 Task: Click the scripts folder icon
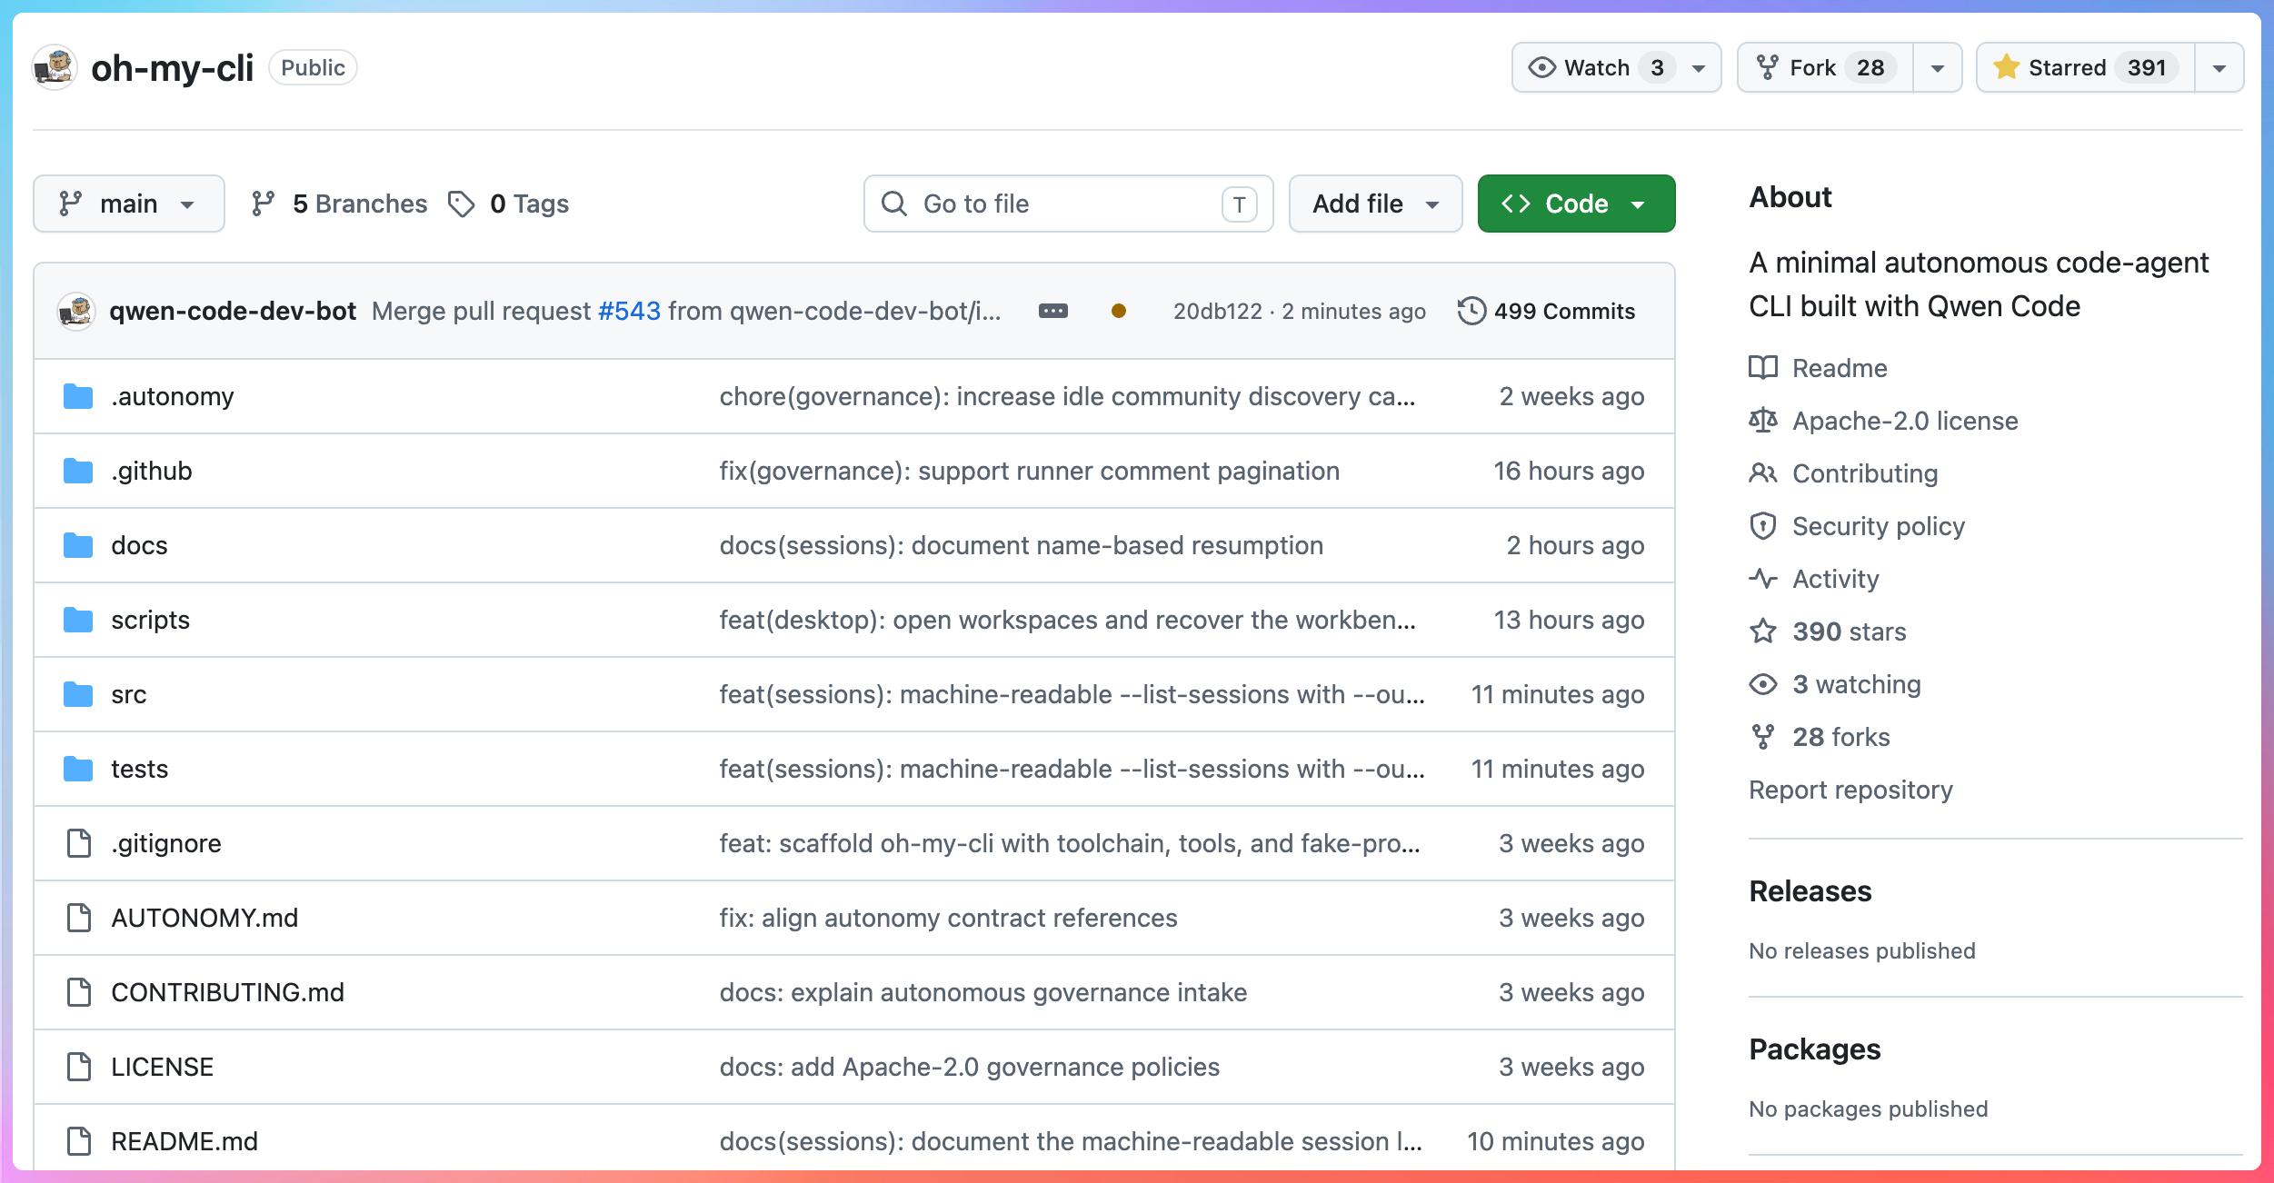point(78,620)
